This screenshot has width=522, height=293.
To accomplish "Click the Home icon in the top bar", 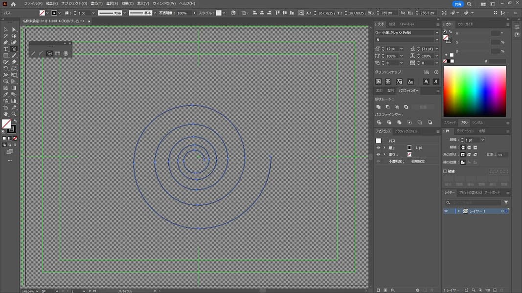I will [x=14, y=4].
